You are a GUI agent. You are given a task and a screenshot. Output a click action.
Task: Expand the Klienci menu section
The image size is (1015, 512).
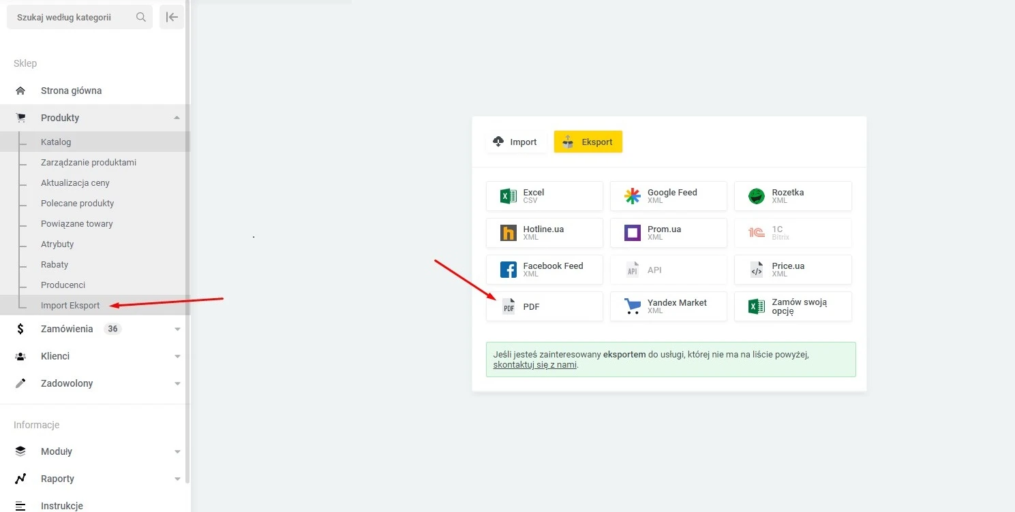(x=177, y=356)
